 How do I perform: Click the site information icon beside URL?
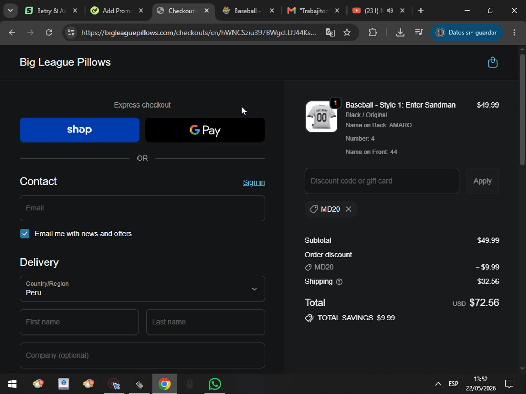pyautogui.click(x=71, y=33)
